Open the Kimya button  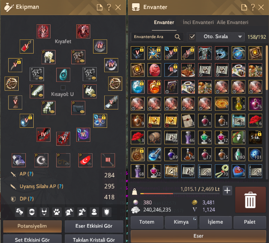pos(181,222)
